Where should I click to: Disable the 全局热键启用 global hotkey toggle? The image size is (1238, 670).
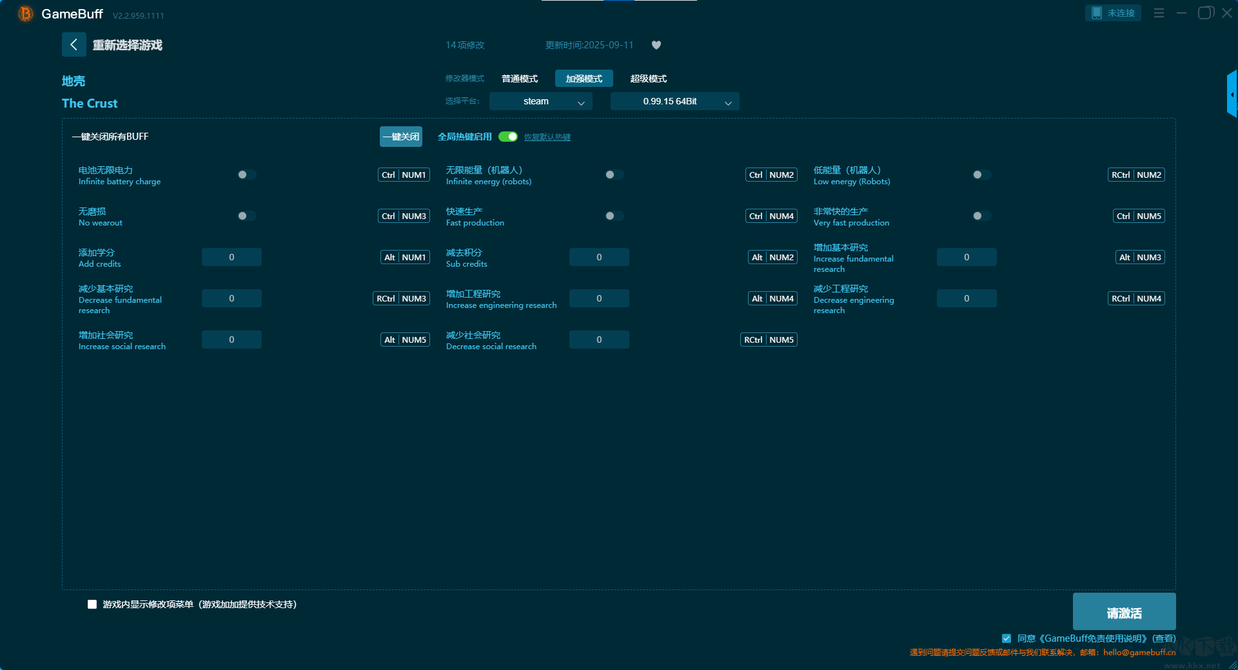pos(508,137)
